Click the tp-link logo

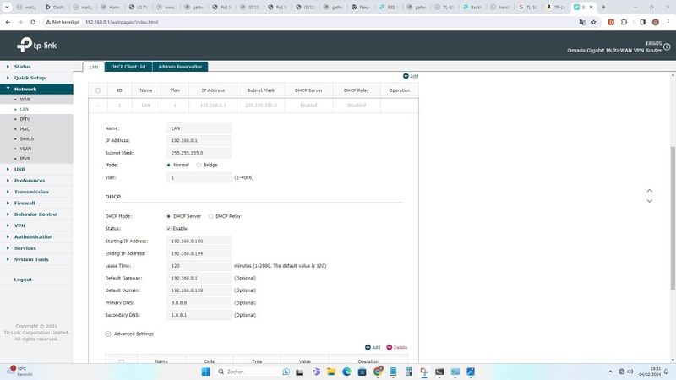tap(36, 45)
